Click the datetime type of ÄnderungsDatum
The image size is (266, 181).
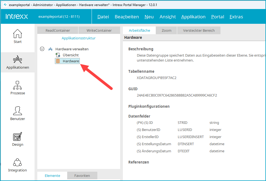[x=217, y=151]
